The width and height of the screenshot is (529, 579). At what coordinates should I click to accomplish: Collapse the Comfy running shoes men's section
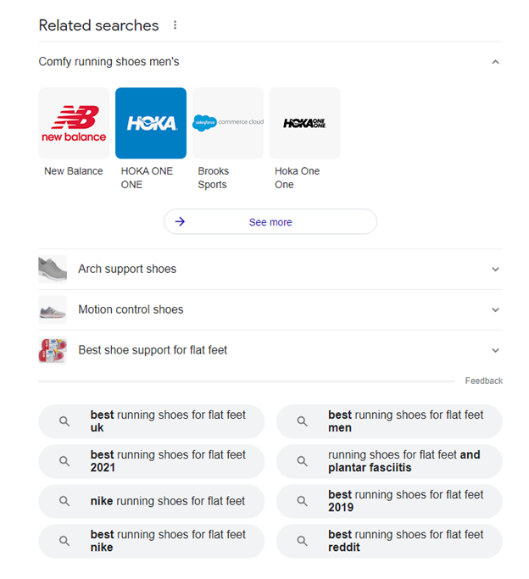495,62
